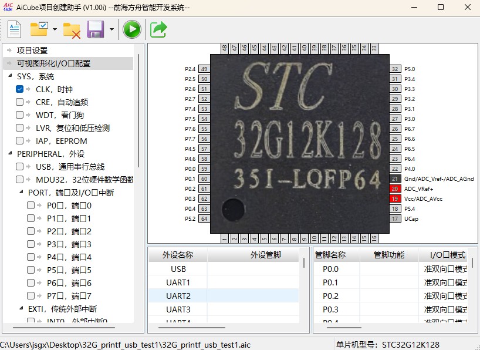Click the new project document icon

(14, 29)
